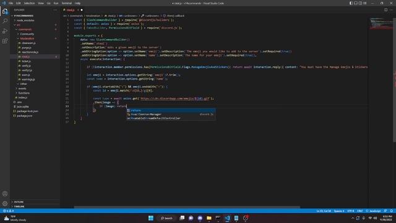The width and height of the screenshot is (396, 223).
Task: Open Customize Layout icon in title bar
Action: pyautogui.click(x=364, y=3)
